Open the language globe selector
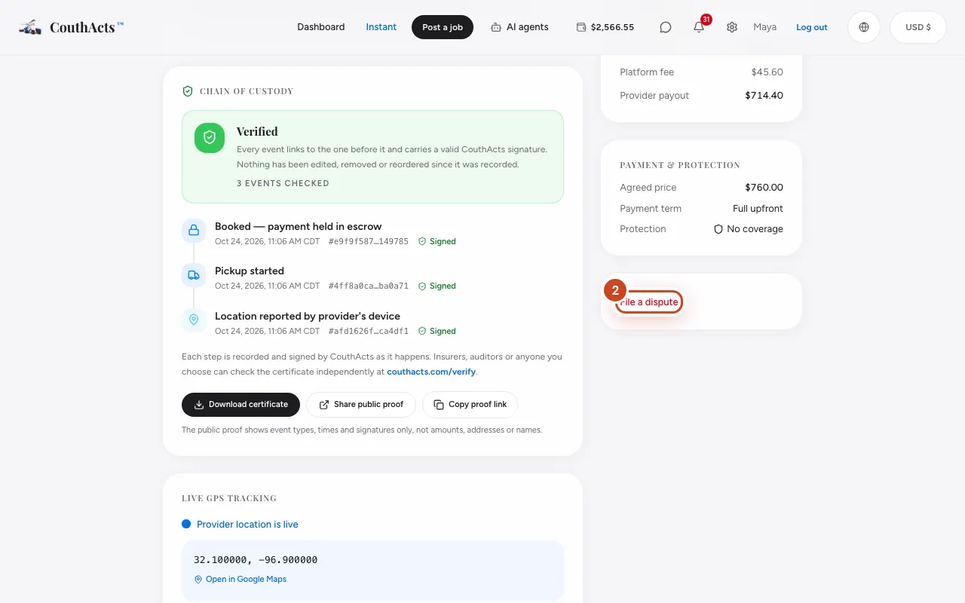This screenshot has width=965, height=603. [864, 27]
